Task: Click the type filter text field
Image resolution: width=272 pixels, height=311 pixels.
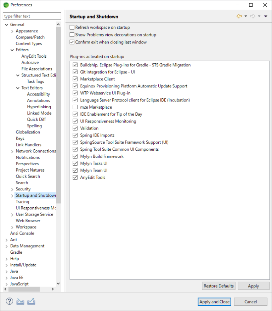Action: tap(32, 16)
